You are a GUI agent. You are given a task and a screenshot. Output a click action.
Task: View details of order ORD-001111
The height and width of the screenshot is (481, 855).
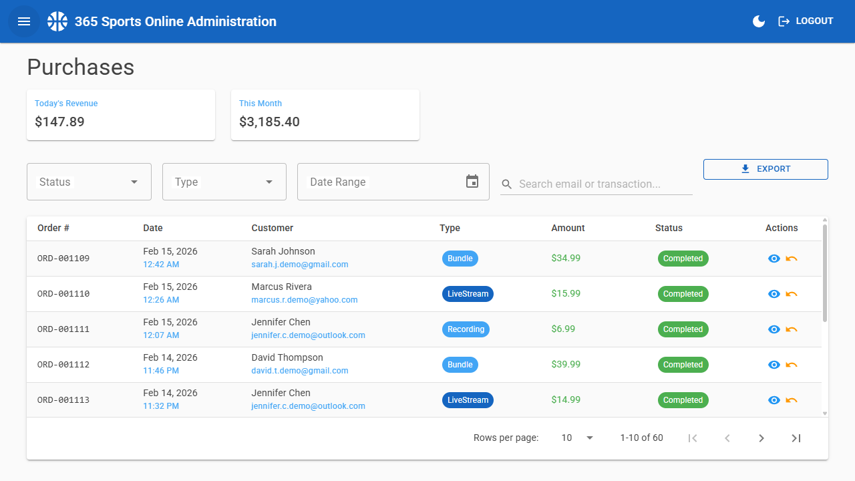[774, 329]
